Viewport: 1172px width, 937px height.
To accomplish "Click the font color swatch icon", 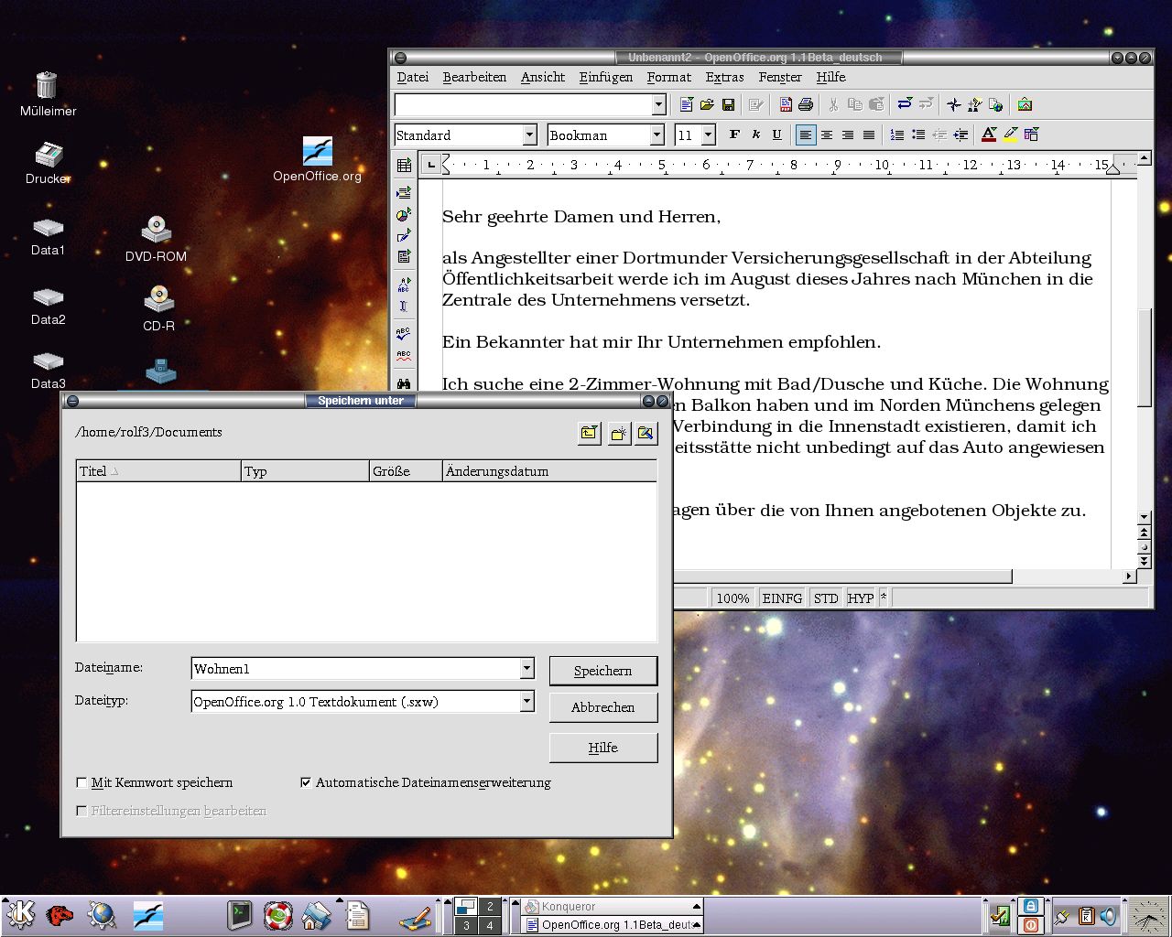I will 989,135.
